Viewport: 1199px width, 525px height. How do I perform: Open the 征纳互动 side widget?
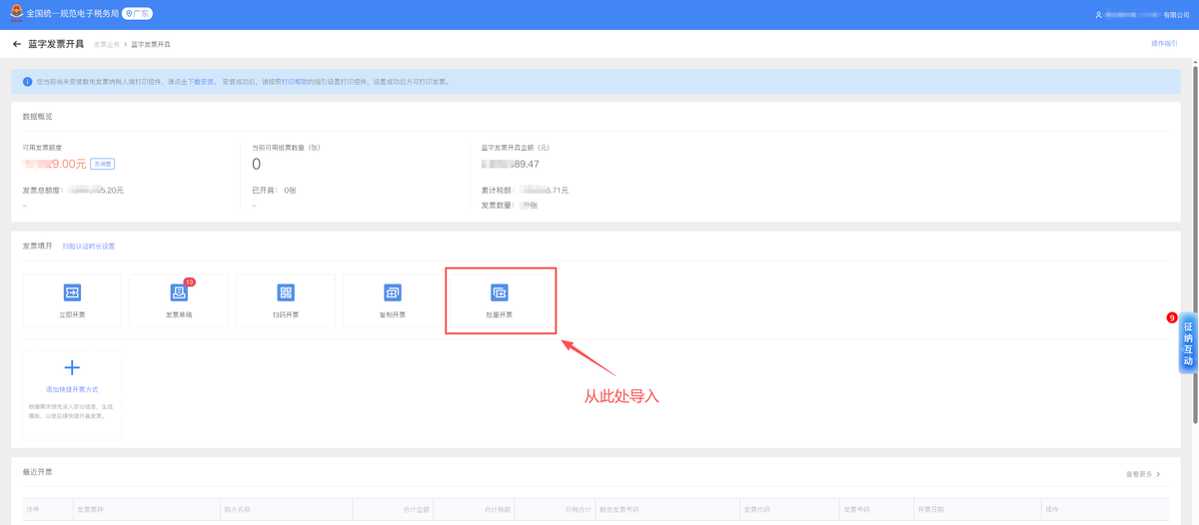[x=1187, y=343]
